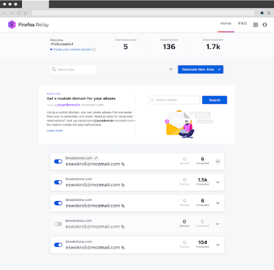
Task: Click the browser forward arrow
Action: pos(12,13)
